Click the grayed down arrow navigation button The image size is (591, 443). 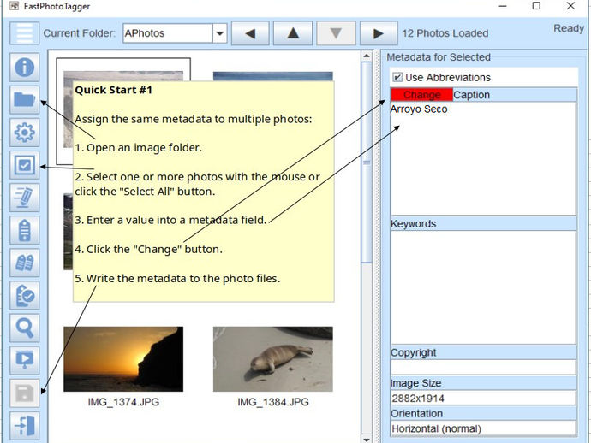pyautogui.click(x=336, y=33)
